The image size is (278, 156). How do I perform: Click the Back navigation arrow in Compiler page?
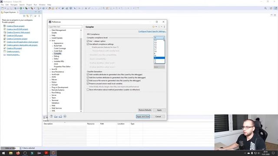pos(153,27)
